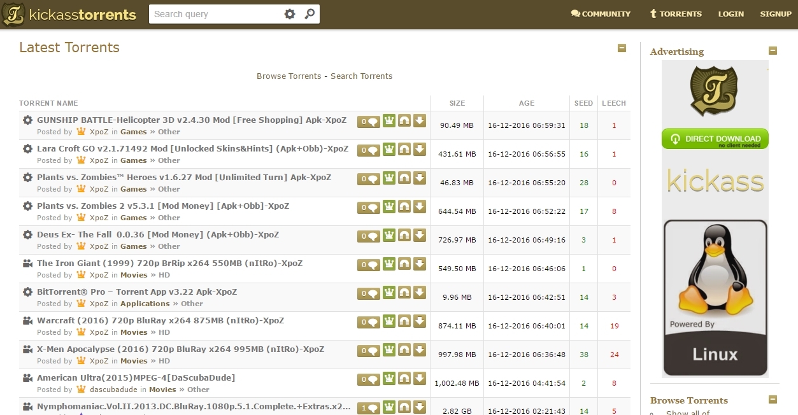Open X-Men Apocalypse (2016) torrent page
798x415 pixels.
point(181,349)
